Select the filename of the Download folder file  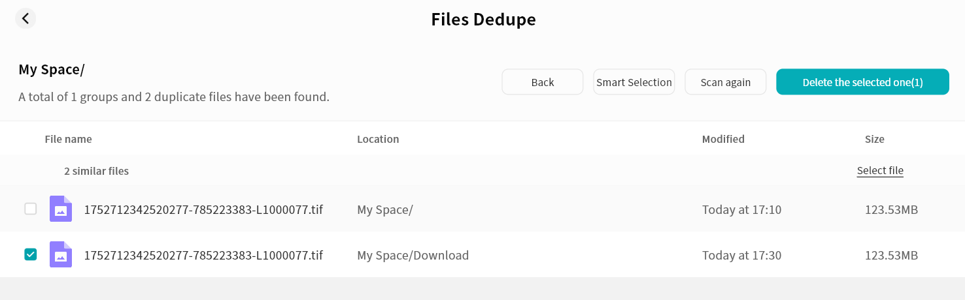[x=203, y=255]
